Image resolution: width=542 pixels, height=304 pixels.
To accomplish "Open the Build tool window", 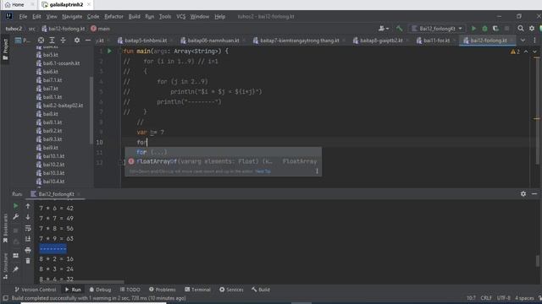I will click(x=261, y=290).
